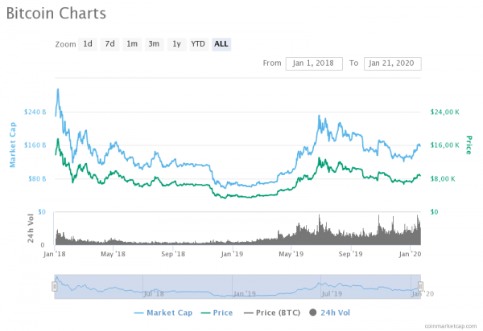The height and width of the screenshot is (331, 483).
Task: Set zoom range to 1m
Action: point(132,44)
